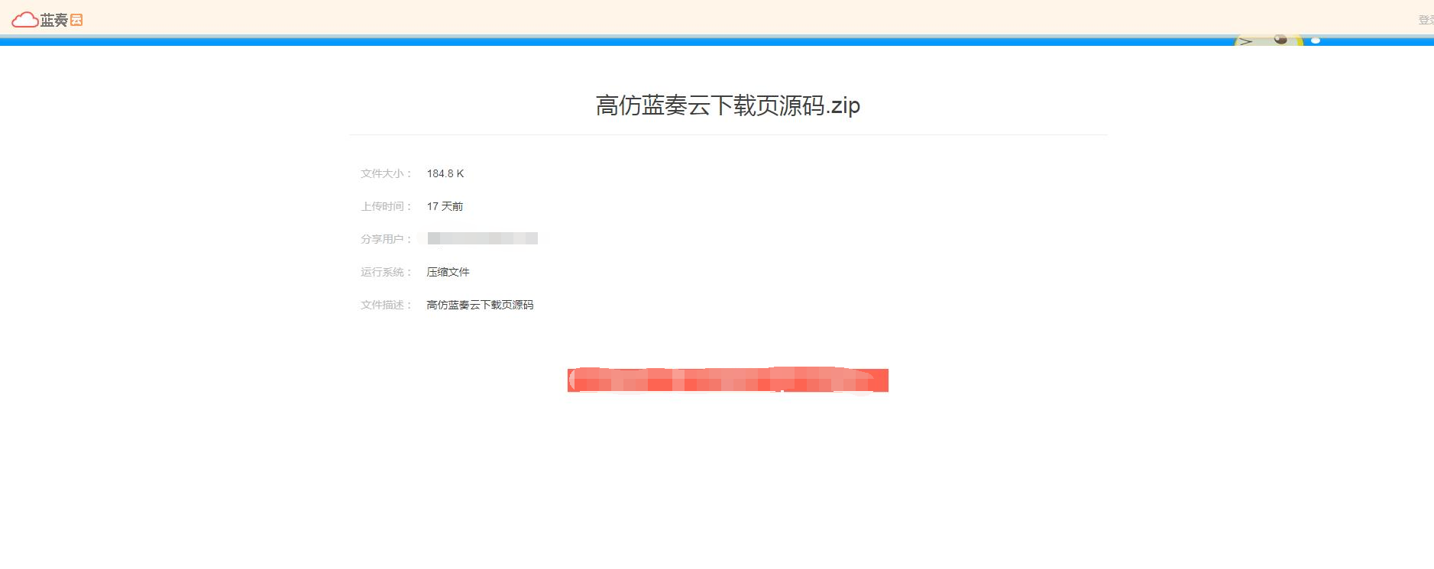Select the upload time value 17 天前
This screenshot has height=569, width=1434.
[x=445, y=206]
